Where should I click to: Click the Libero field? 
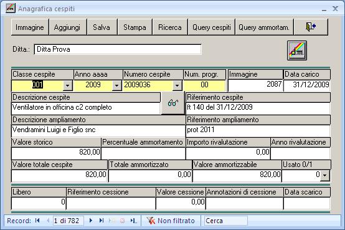click(x=39, y=203)
